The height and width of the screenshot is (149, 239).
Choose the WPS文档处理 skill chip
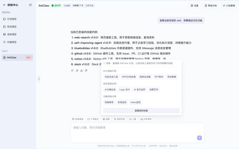[x=129, y=77]
